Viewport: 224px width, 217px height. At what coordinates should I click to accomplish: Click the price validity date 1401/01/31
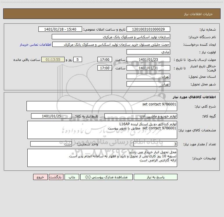point(148,68)
